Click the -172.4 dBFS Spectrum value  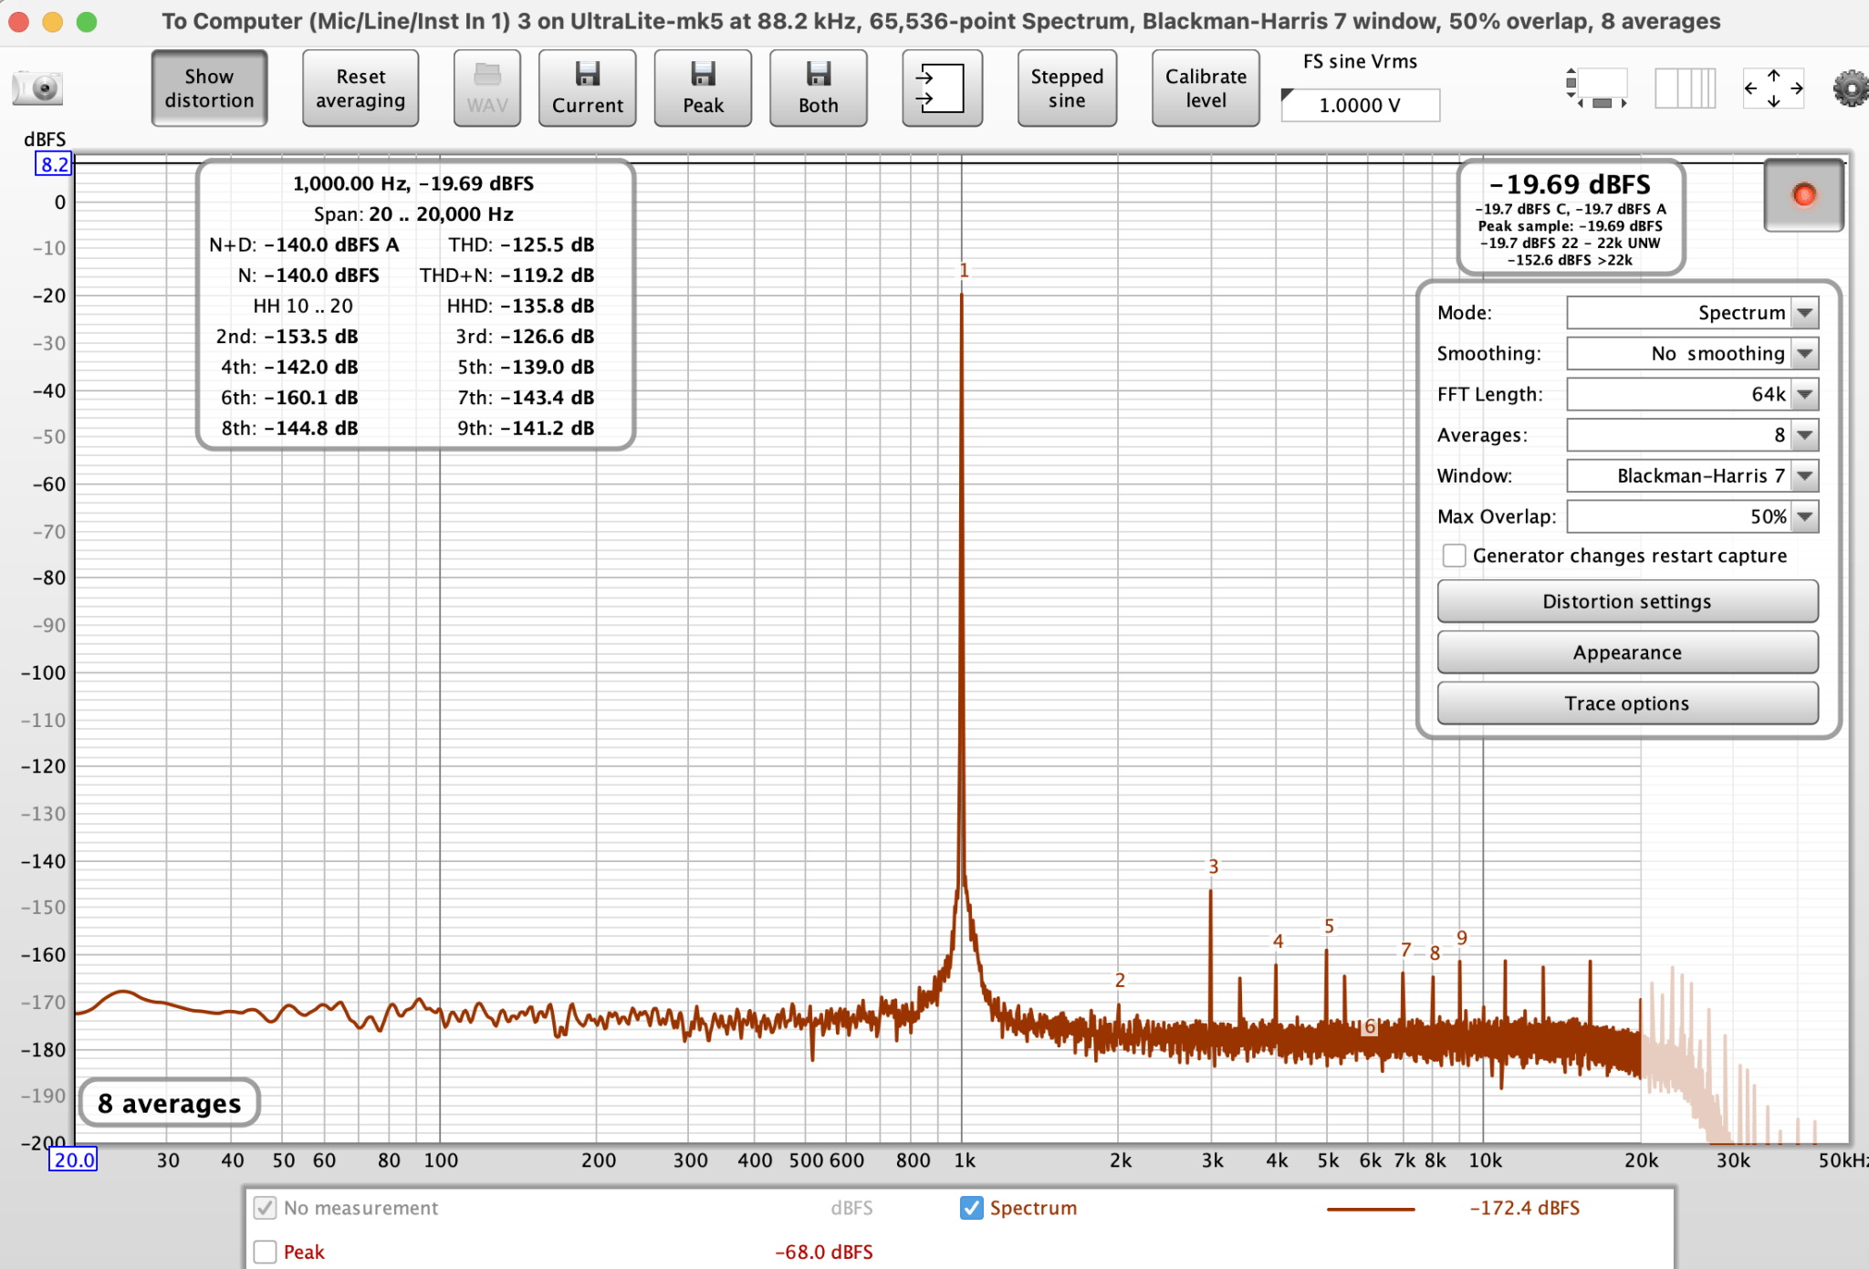[1524, 1208]
